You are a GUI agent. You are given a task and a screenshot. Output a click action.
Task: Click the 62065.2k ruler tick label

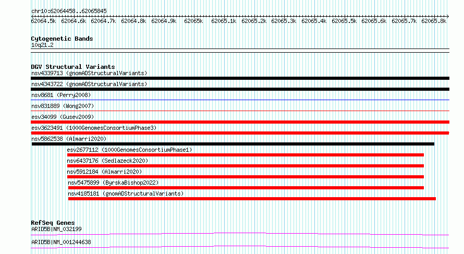click(254, 21)
